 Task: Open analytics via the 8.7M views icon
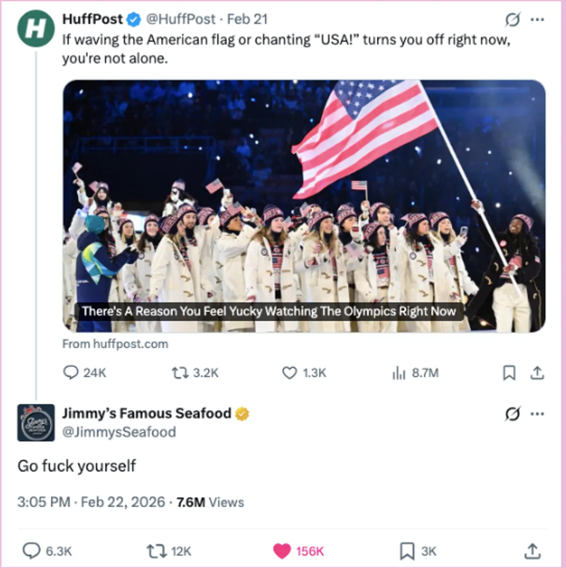[x=399, y=374]
